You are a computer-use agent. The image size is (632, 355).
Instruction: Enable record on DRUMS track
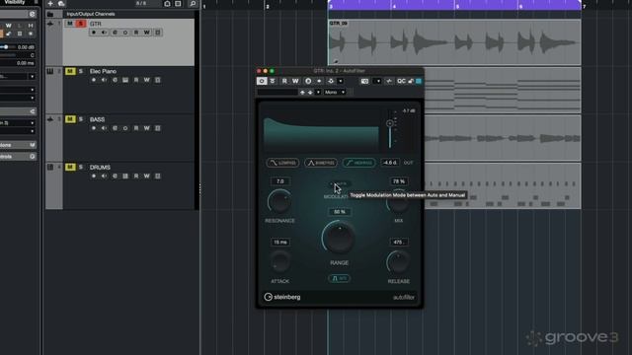pyautogui.click(x=94, y=176)
